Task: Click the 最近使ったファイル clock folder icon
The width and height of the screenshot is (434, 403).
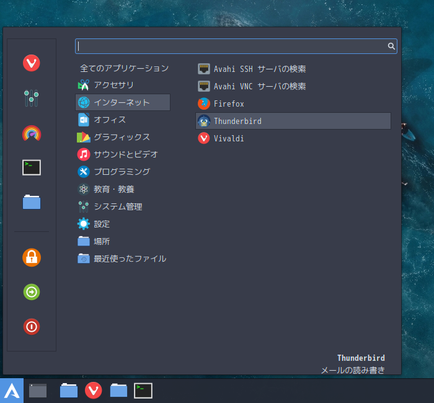Action: (84, 259)
